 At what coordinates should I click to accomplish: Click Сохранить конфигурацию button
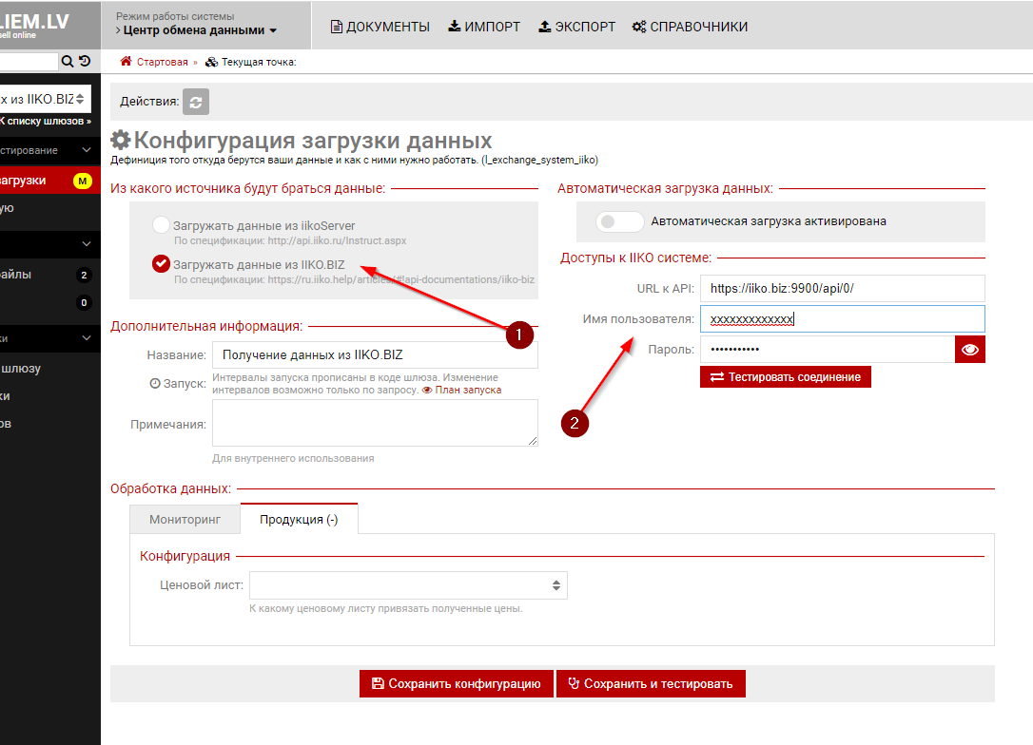pyautogui.click(x=456, y=683)
